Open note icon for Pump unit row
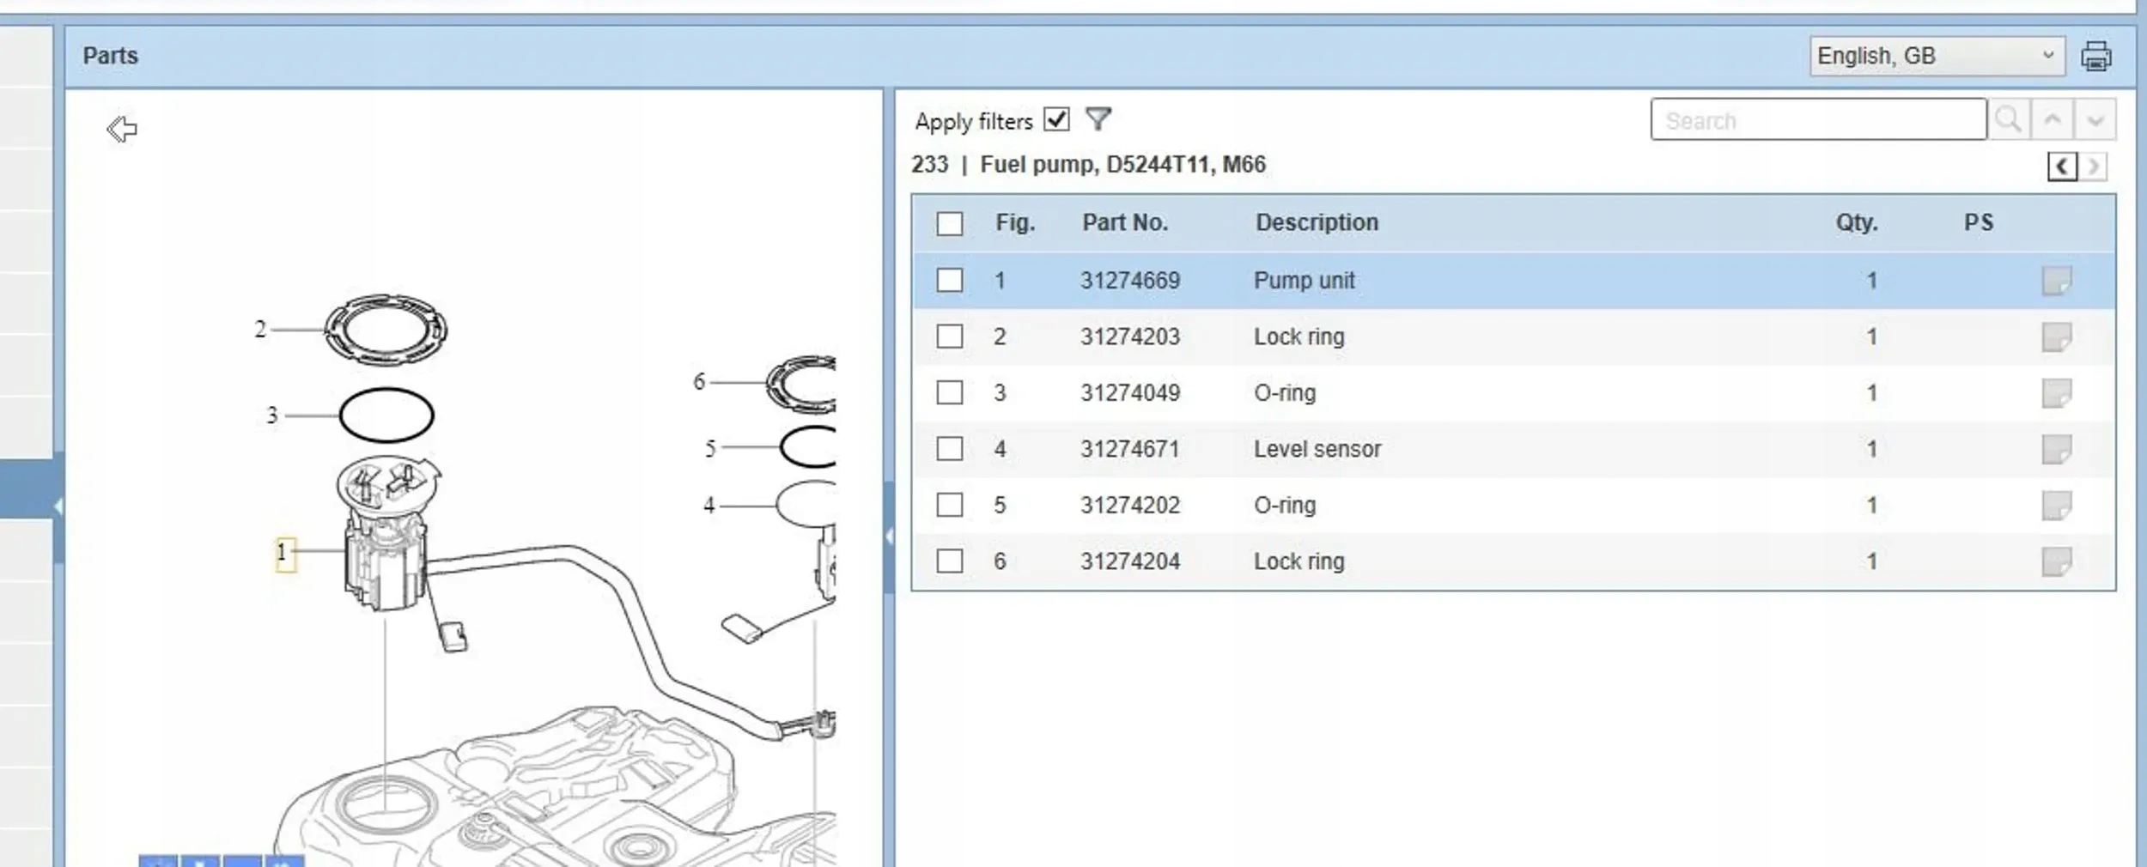This screenshot has width=2147, height=867. pyautogui.click(x=2057, y=281)
